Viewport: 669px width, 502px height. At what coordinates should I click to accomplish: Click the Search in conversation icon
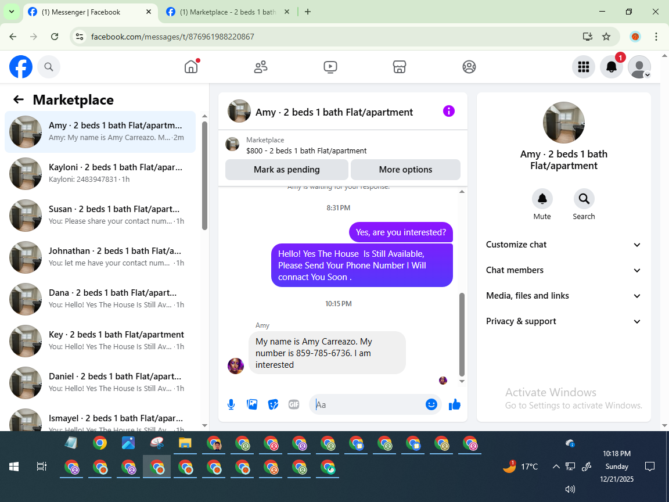(584, 199)
